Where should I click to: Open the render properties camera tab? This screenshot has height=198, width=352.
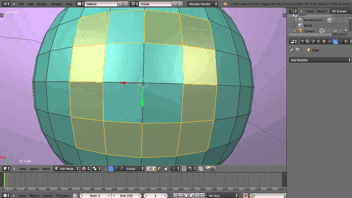[x=302, y=42]
